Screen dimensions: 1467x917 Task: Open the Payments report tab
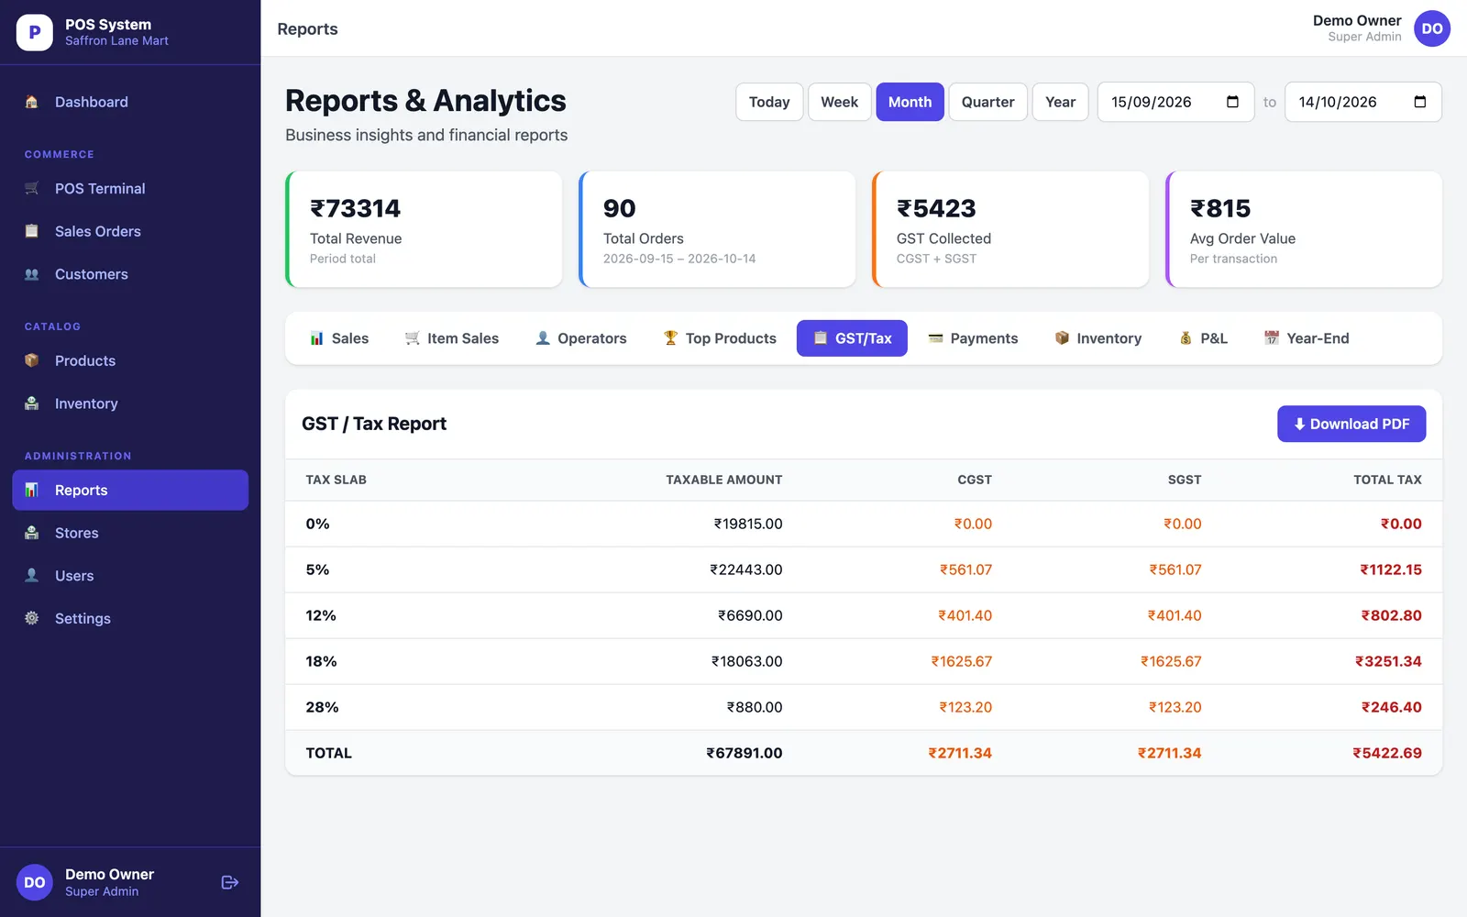tap(973, 338)
